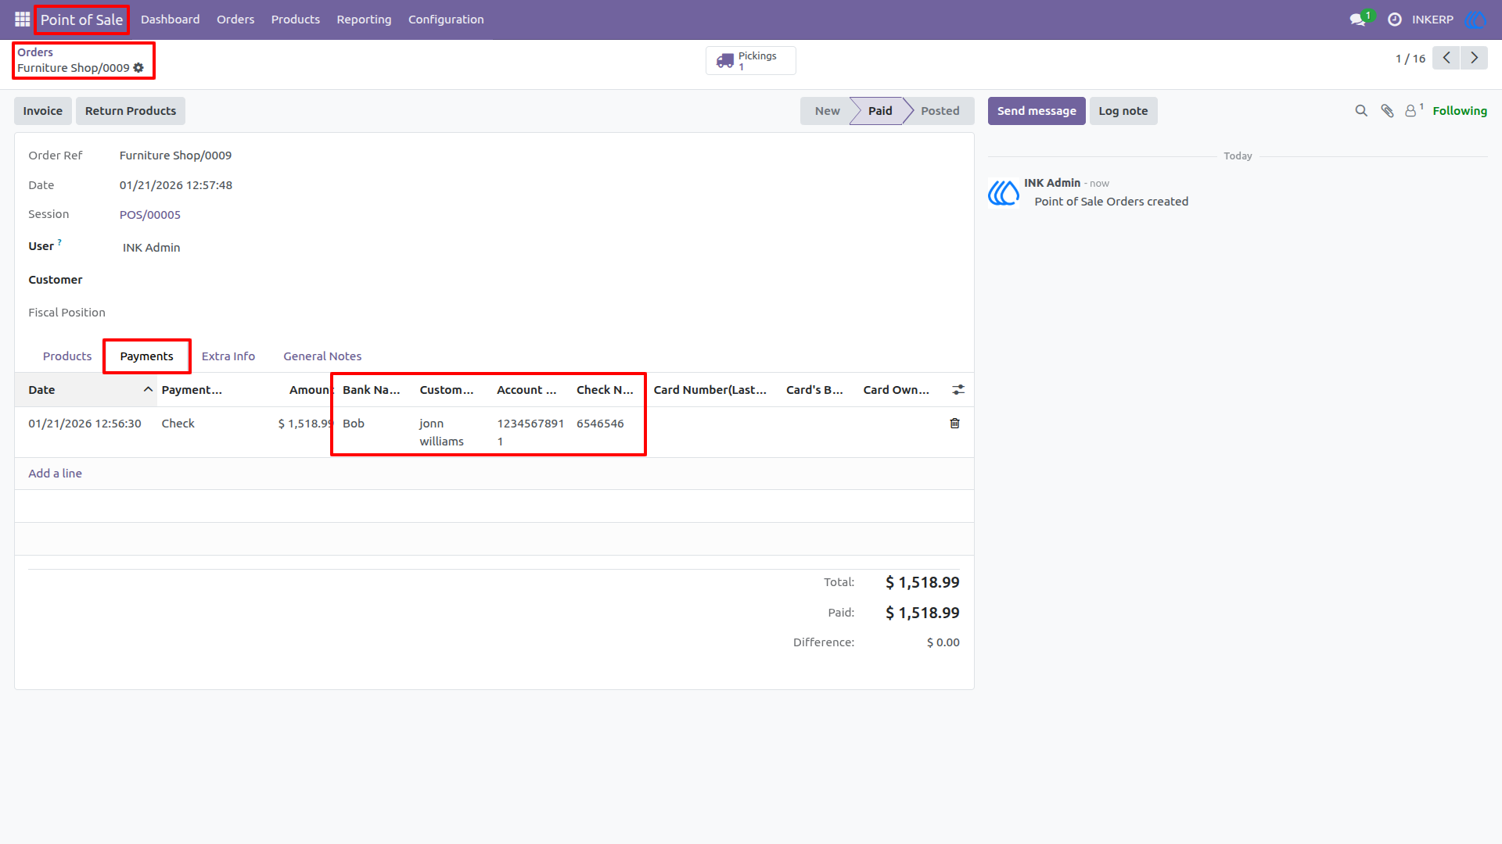Select the Payments tab
This screenshot has height=844, width=1502.
[x=146, y=356]
